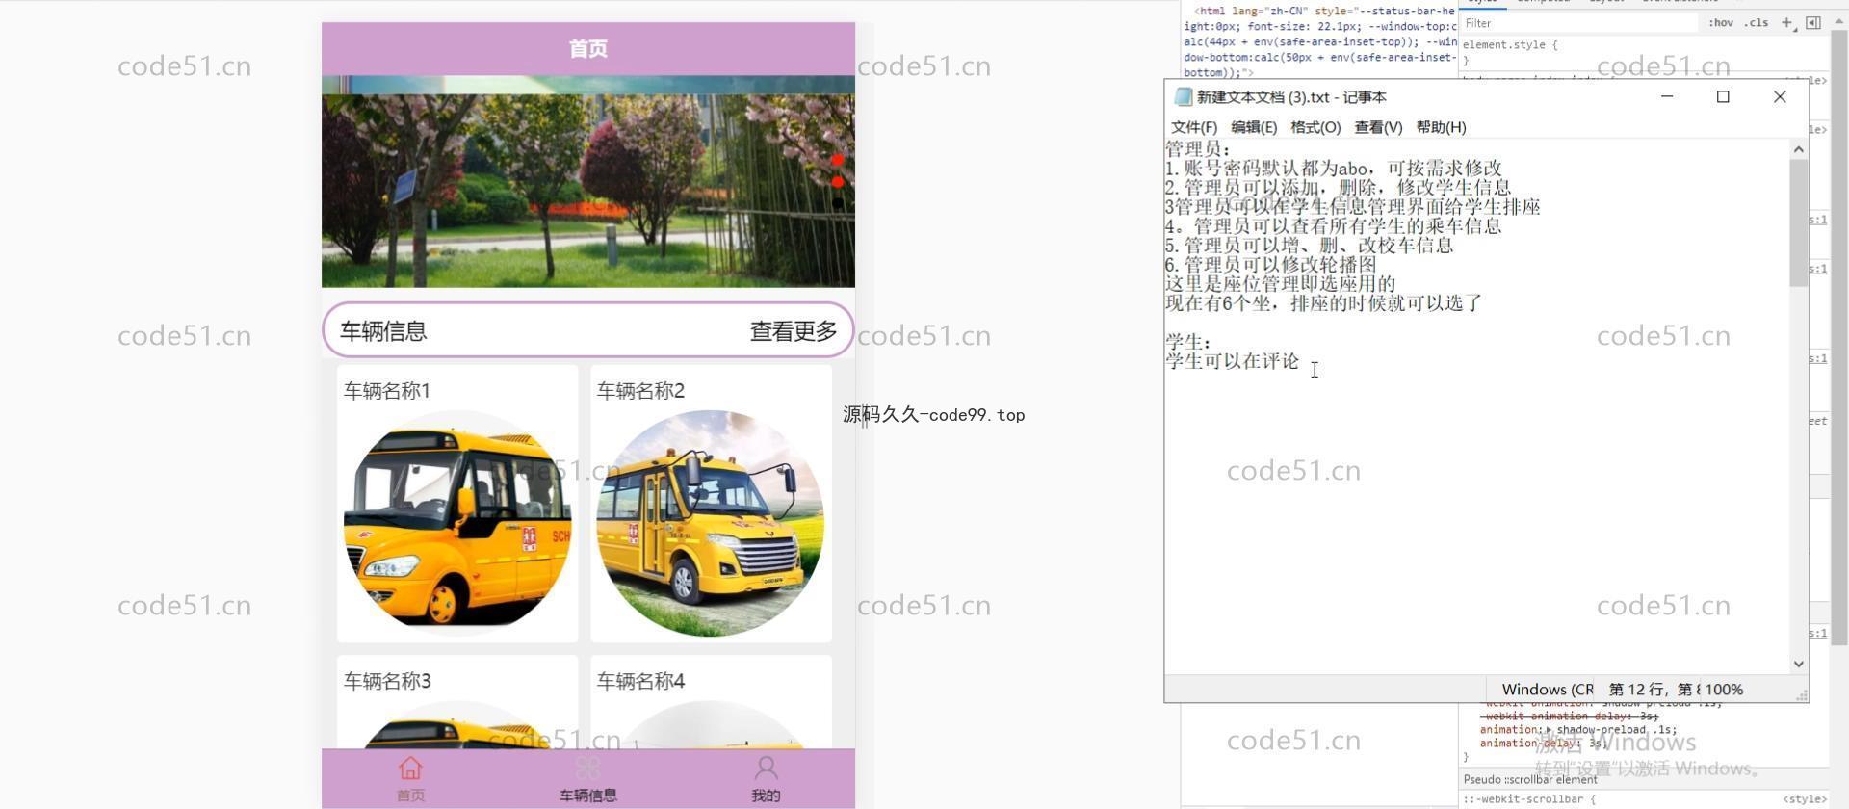The height and width of the screenshot is (809, 1849).
Task: Click the DevTools styles pane scrollbar thumb
Action: 1838,337
